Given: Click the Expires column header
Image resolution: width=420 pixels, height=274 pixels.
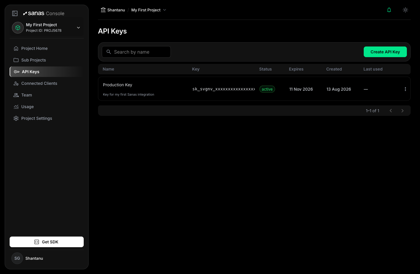Looking at the screenshot, I should point(296,69).
